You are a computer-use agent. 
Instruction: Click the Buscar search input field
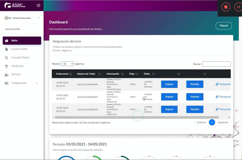click(x=216, y=64)
